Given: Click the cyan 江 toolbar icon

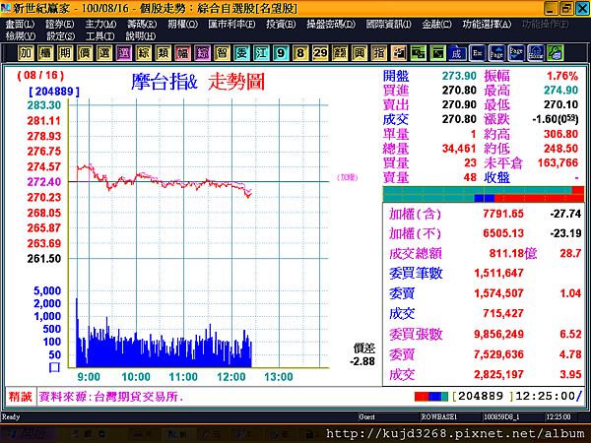Looking at the screenshot, I should tap(261, 53).
